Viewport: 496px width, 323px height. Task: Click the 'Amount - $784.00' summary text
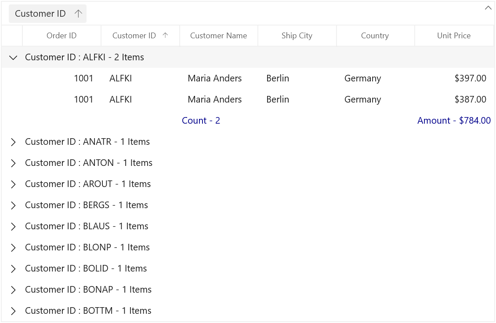(x=454, y=121)
